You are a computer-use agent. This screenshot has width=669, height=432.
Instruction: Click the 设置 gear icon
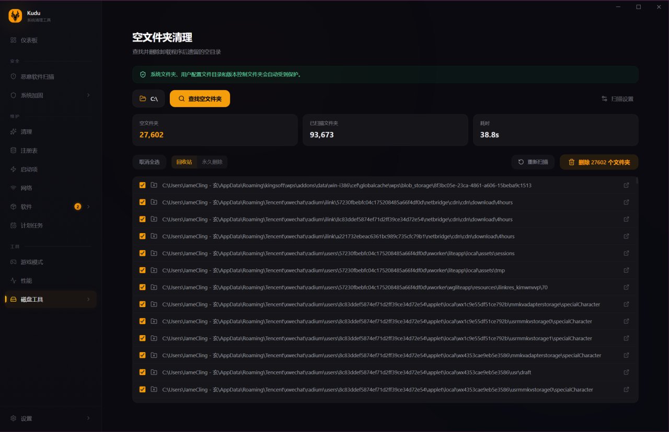click(x=14, y=418)
